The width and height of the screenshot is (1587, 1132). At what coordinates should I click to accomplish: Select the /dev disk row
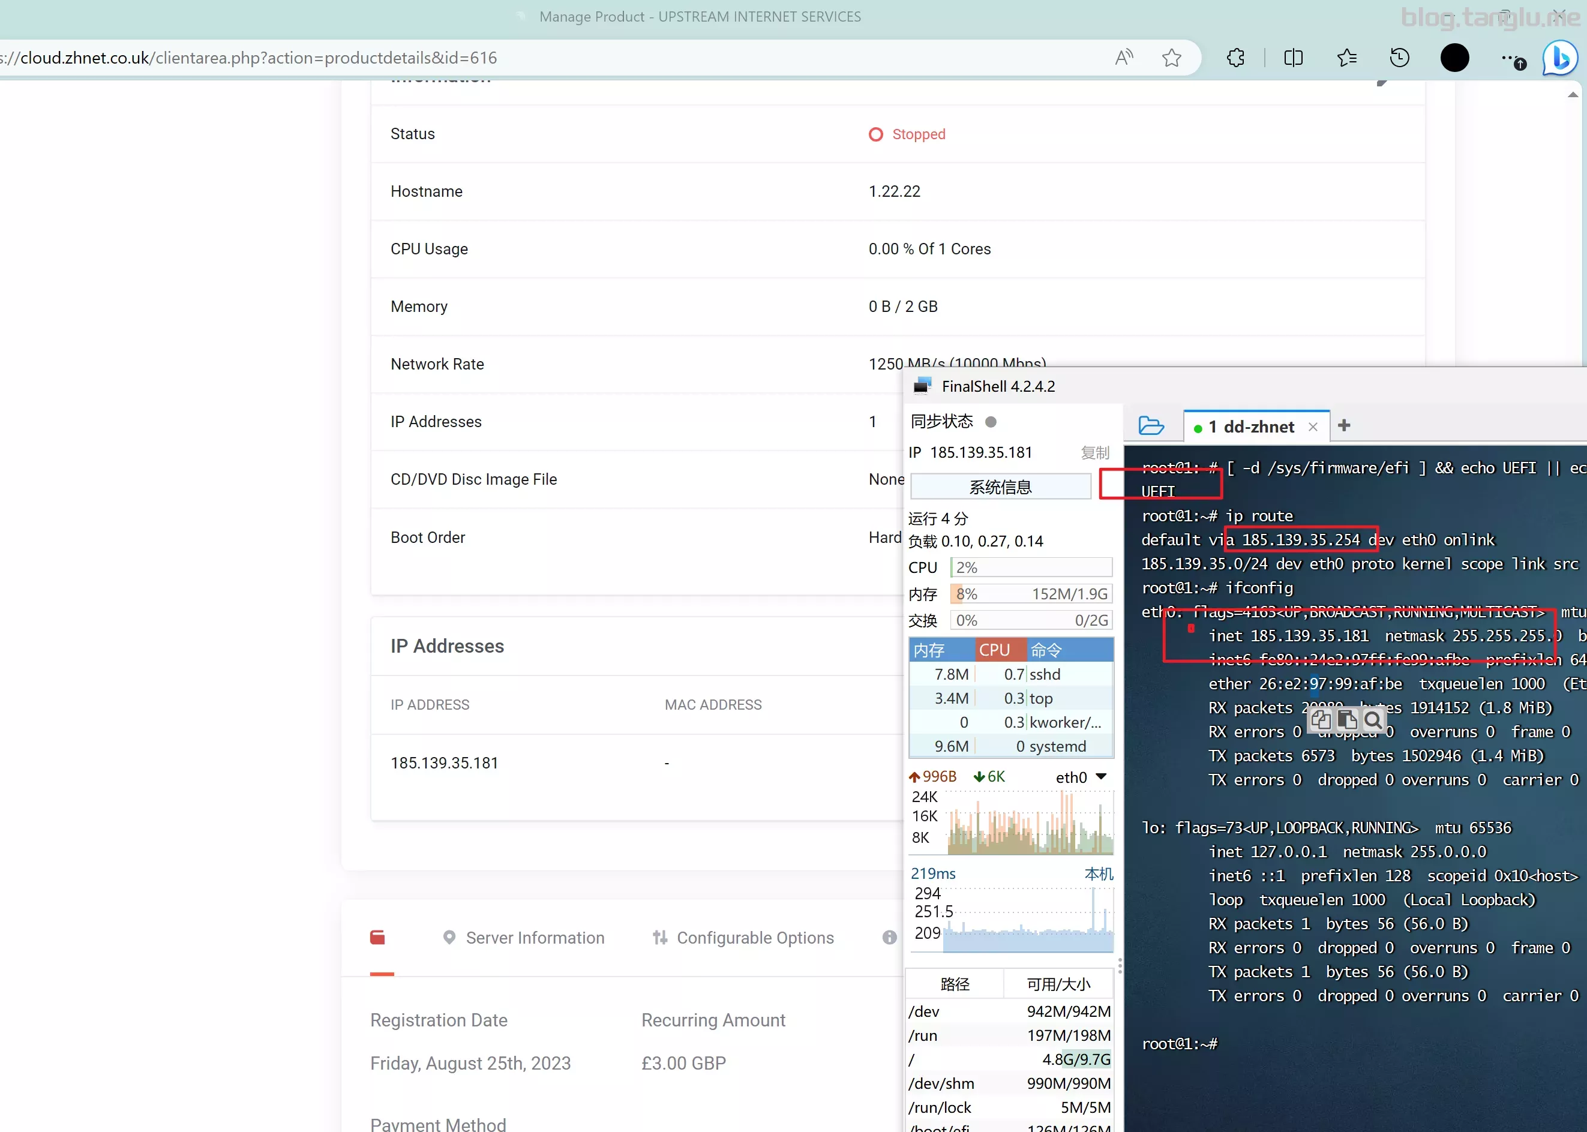1009,1011
